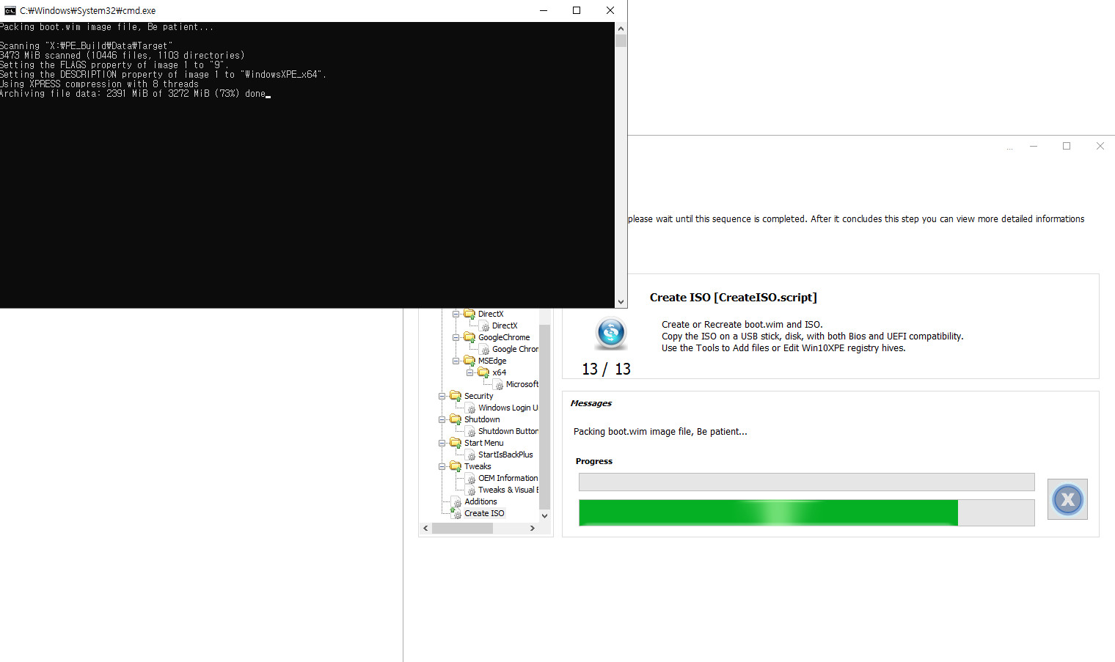
Task: Click the Shutdown folder icon
Action: coord(456,419)
